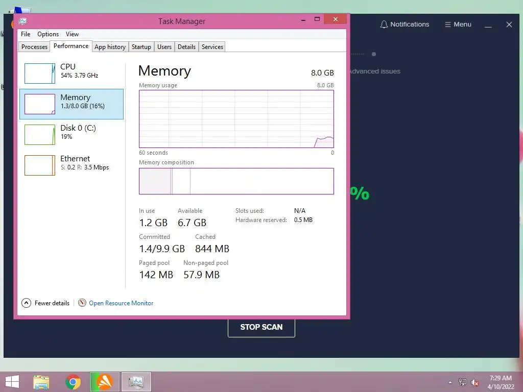Viewport: 523px width, 392px height.
Task: Close the Task Manager window
Action: tap(336, 19)
